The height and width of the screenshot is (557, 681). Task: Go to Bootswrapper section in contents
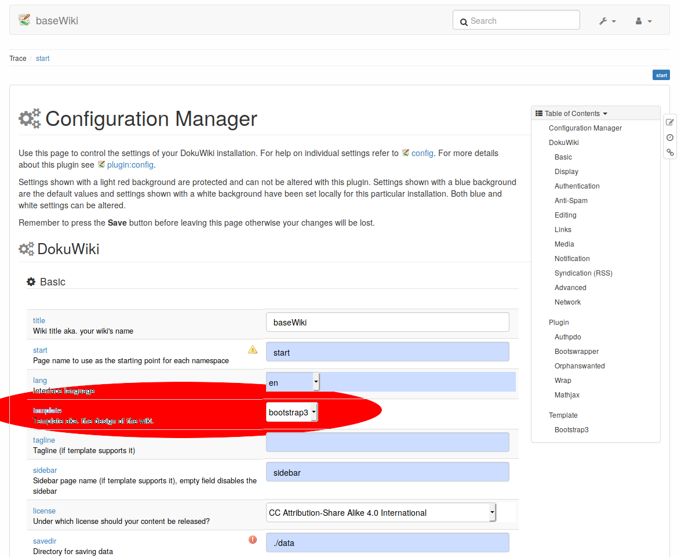tap(576, 352)
